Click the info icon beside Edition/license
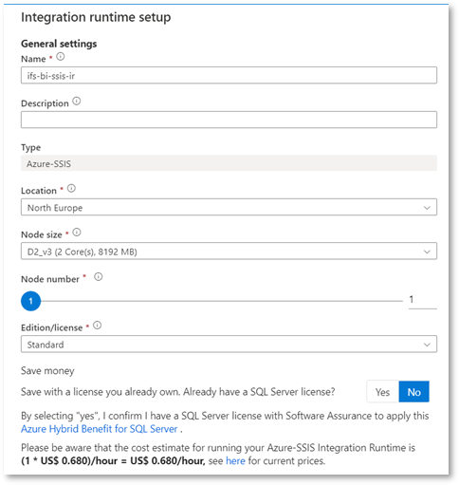The width and height of the screenshot is (459, 485). pyautogui.click(x=98, y=326)
